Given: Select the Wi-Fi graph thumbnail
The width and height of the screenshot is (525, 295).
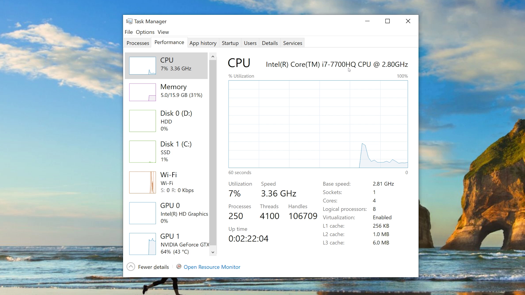Looking at the screenshot, I should pos(142,182).
